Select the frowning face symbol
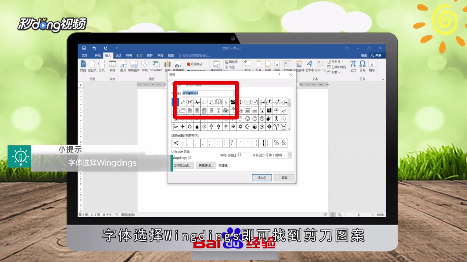Image resolution: width=467 pixels, height=262 pixels. pyautogui.click(x=262, y=119)
